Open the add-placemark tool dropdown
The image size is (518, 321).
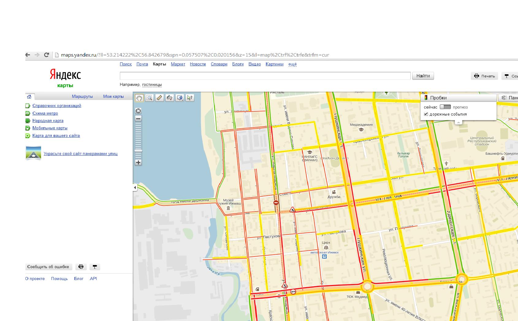[180, 98]
